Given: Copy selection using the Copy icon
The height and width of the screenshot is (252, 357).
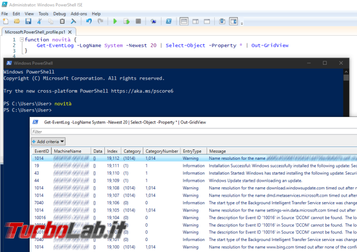Looking at the screenshot, I should [51, 21].
